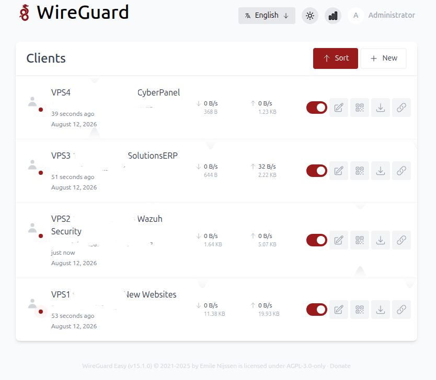
Task: Click '39 seconds ago' handshake text
Action: pyautogui.click(x=73, y=114)
